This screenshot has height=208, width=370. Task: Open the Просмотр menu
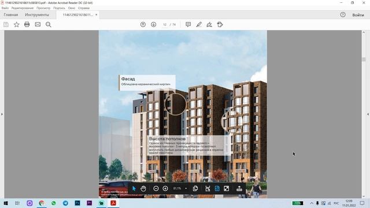(x=43, y=8)
